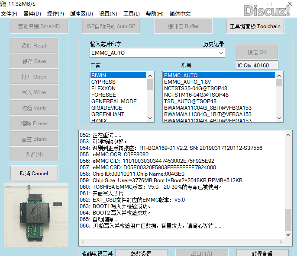Image resolution: width=297 pixels, height=256 pixels.
Task: Click the chip name input field
Action: pos(154,53)
